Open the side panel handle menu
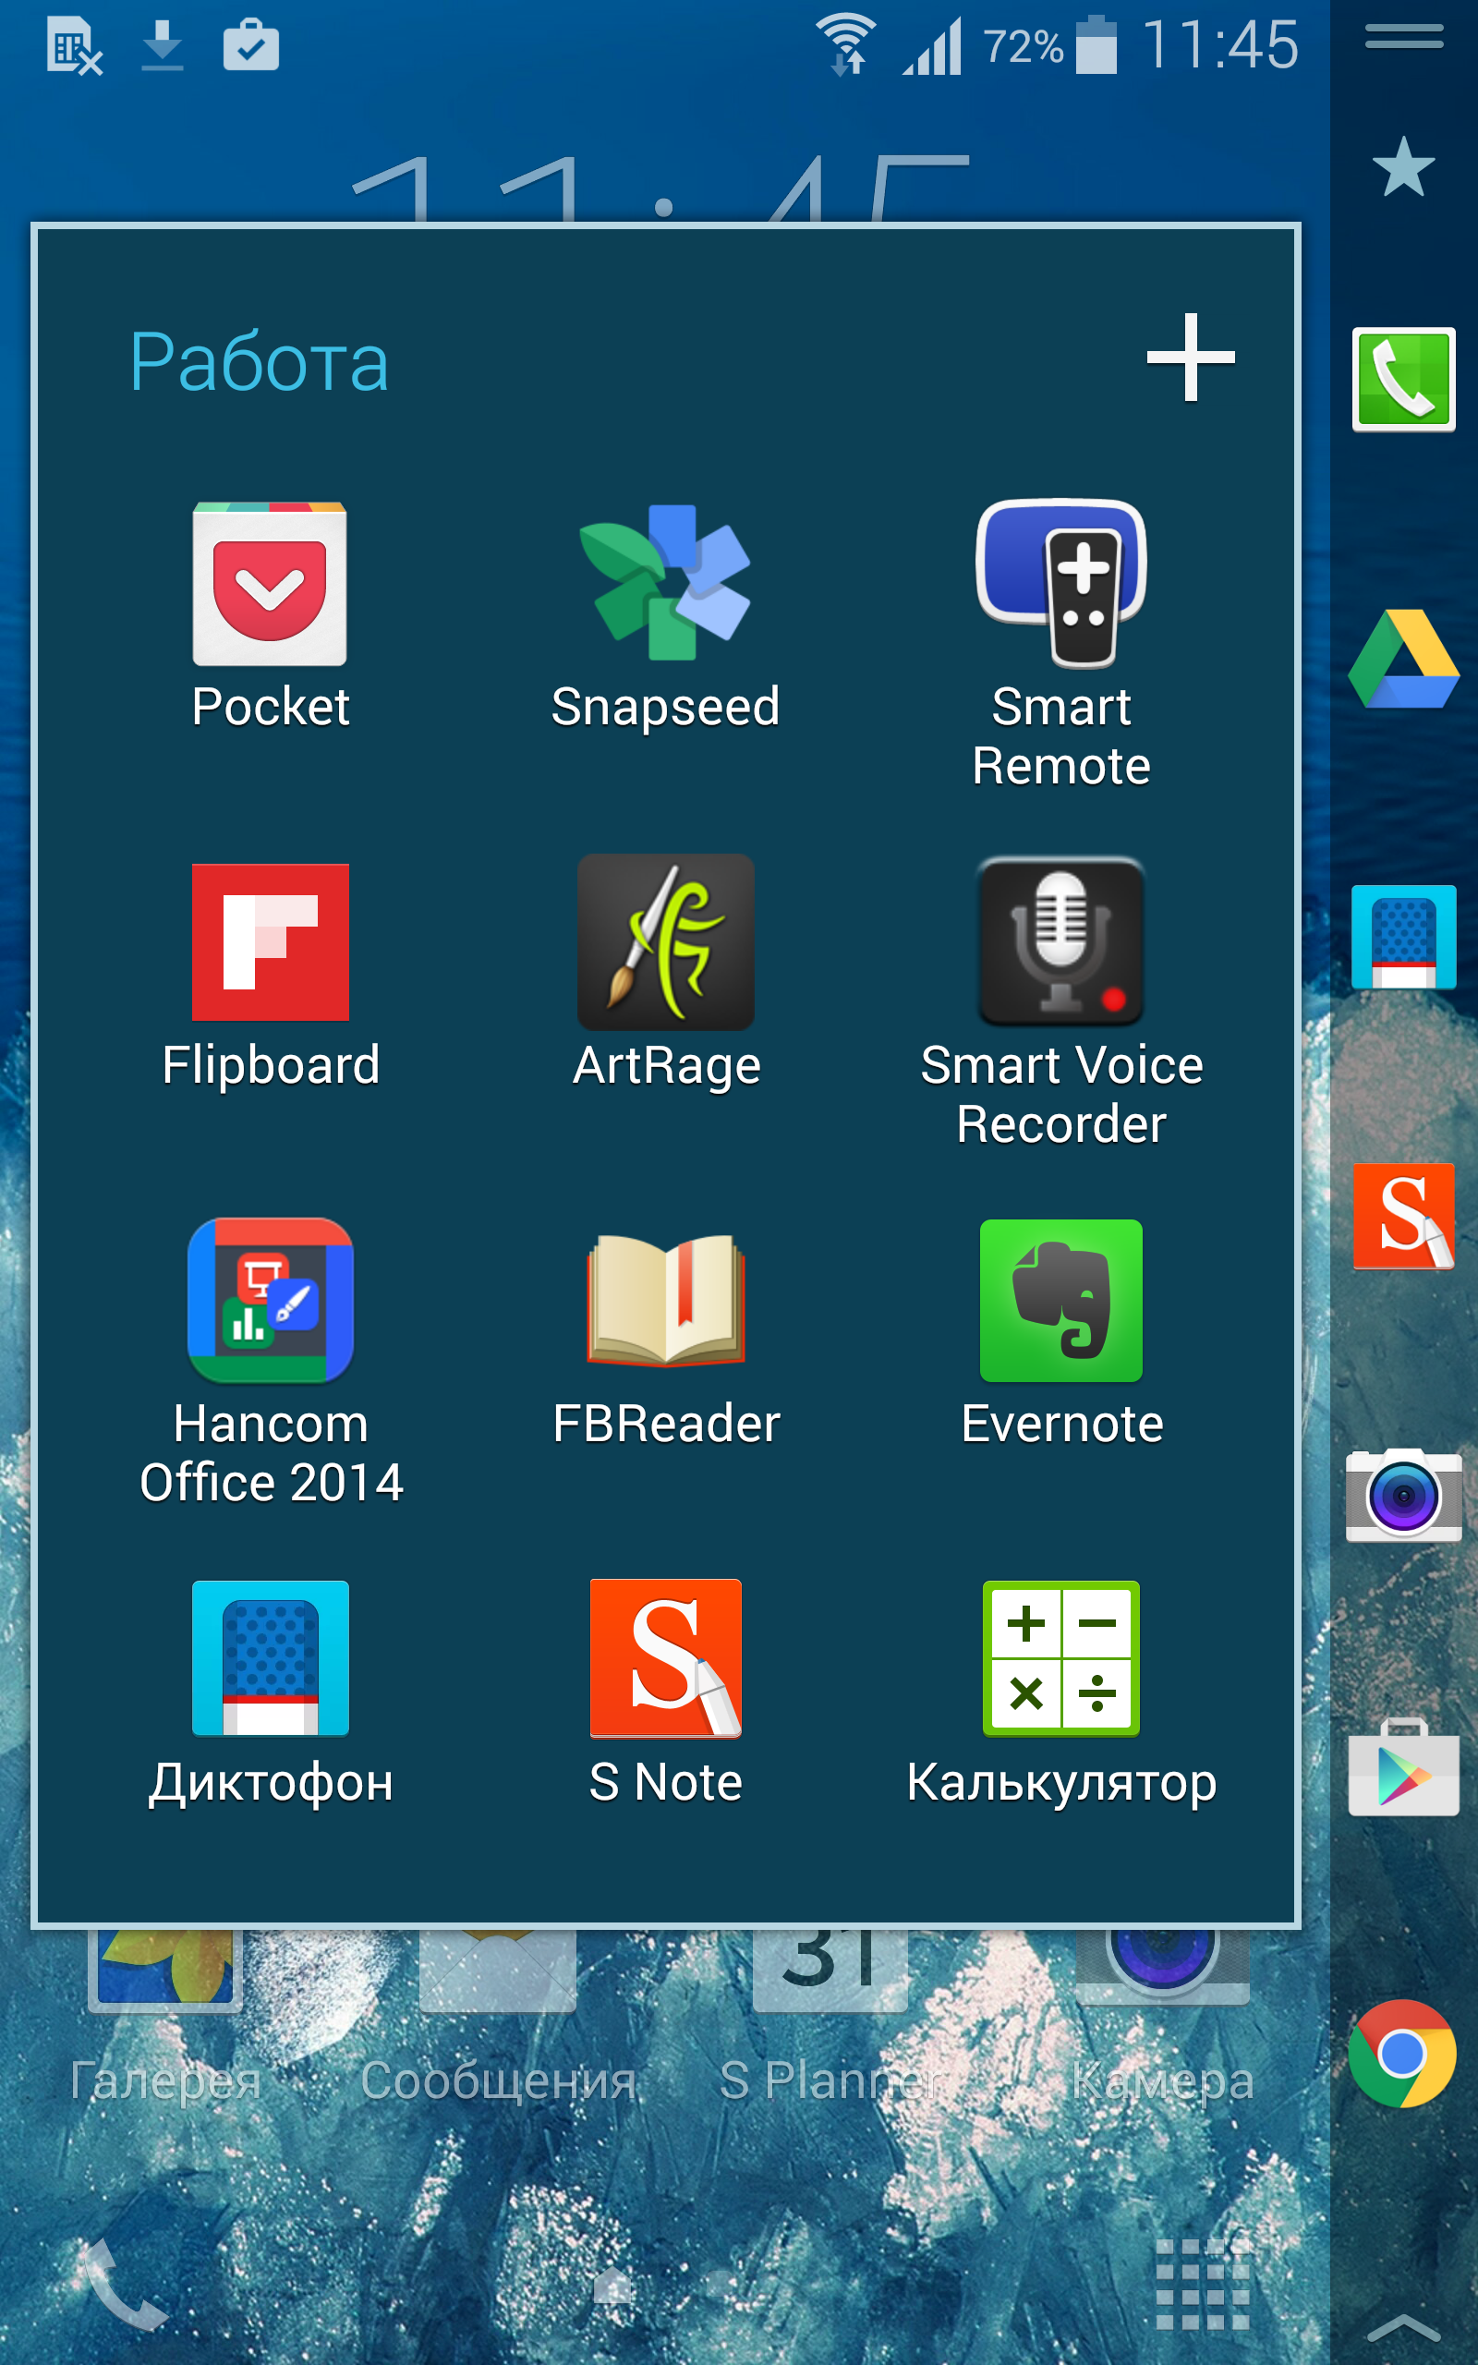Screen dimensions: 1478x2365 tap(1404, 37)
